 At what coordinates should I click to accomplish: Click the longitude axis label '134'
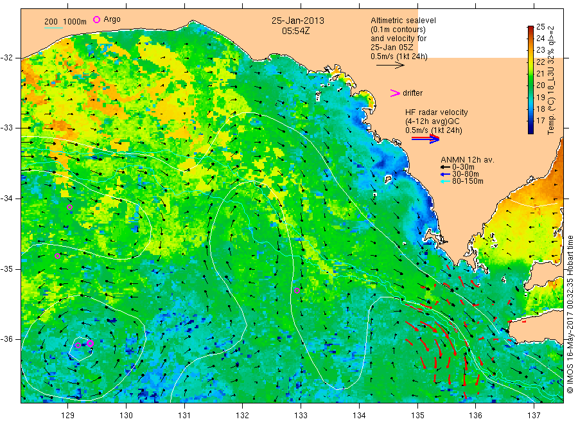359,416
